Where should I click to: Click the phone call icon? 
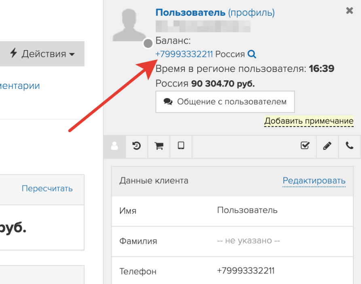pyautogui.click(x=349, y=147)
